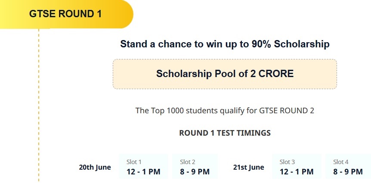
Task: Select Slot 2 on 20th June
Action: 195,167
